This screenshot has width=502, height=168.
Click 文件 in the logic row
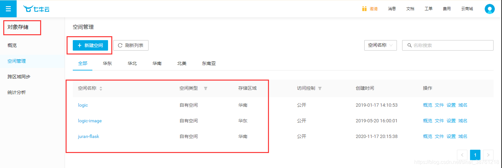[x=439, y=105]
